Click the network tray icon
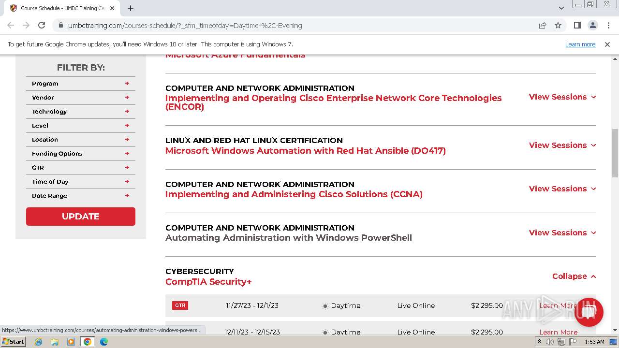Screen dimensions: 619x348 tap(561, 342)
